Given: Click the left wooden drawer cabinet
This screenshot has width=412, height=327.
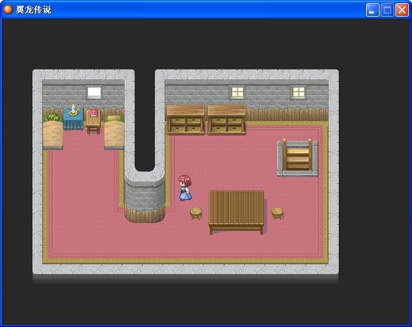Looking at the screenshot, I should [186, 120].
